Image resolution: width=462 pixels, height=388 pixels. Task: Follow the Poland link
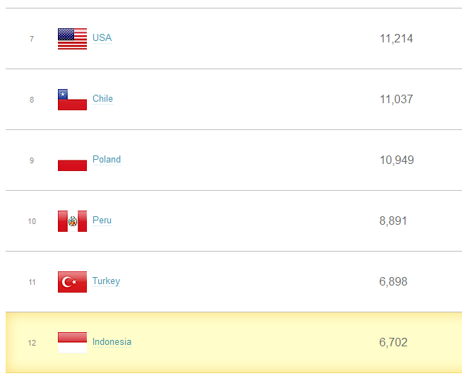(107, 160)
